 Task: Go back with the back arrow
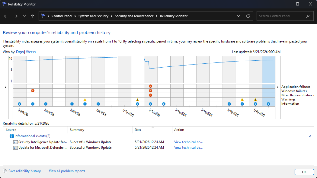click(x=6, y=16)
